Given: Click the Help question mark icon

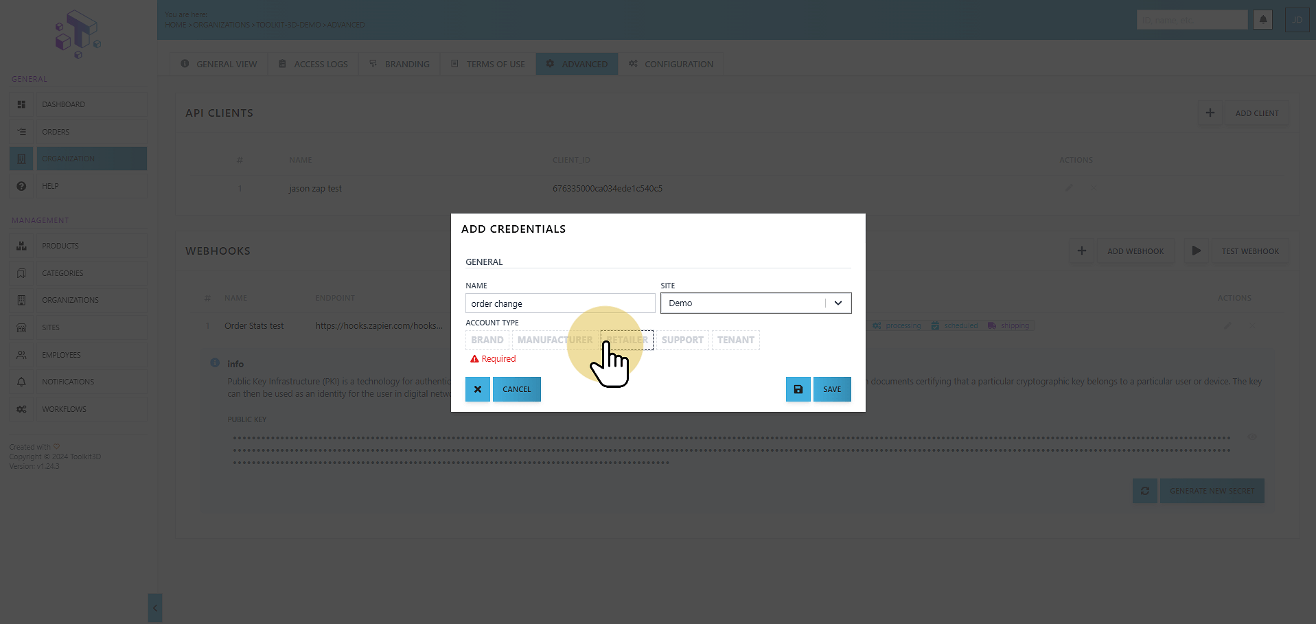Looking at the screenshot, I should [21, 186].
